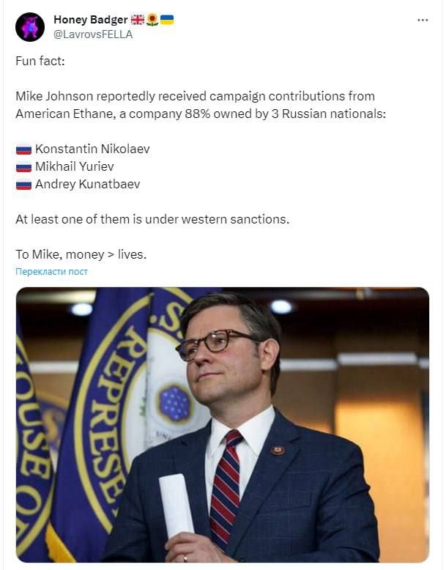Open the Mike Johnson photo attachment

pos(223,424)
